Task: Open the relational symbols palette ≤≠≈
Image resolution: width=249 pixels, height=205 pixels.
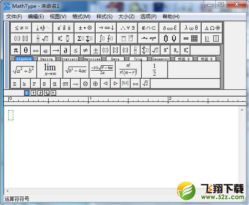Action: click(x=21, y=28)
